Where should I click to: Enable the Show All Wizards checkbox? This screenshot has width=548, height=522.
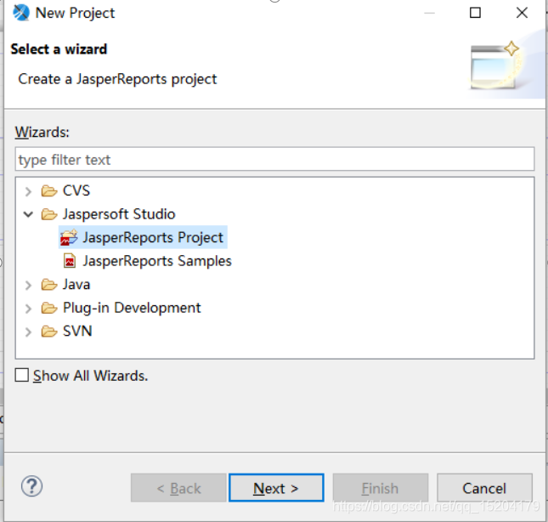(x=22, y=375)
